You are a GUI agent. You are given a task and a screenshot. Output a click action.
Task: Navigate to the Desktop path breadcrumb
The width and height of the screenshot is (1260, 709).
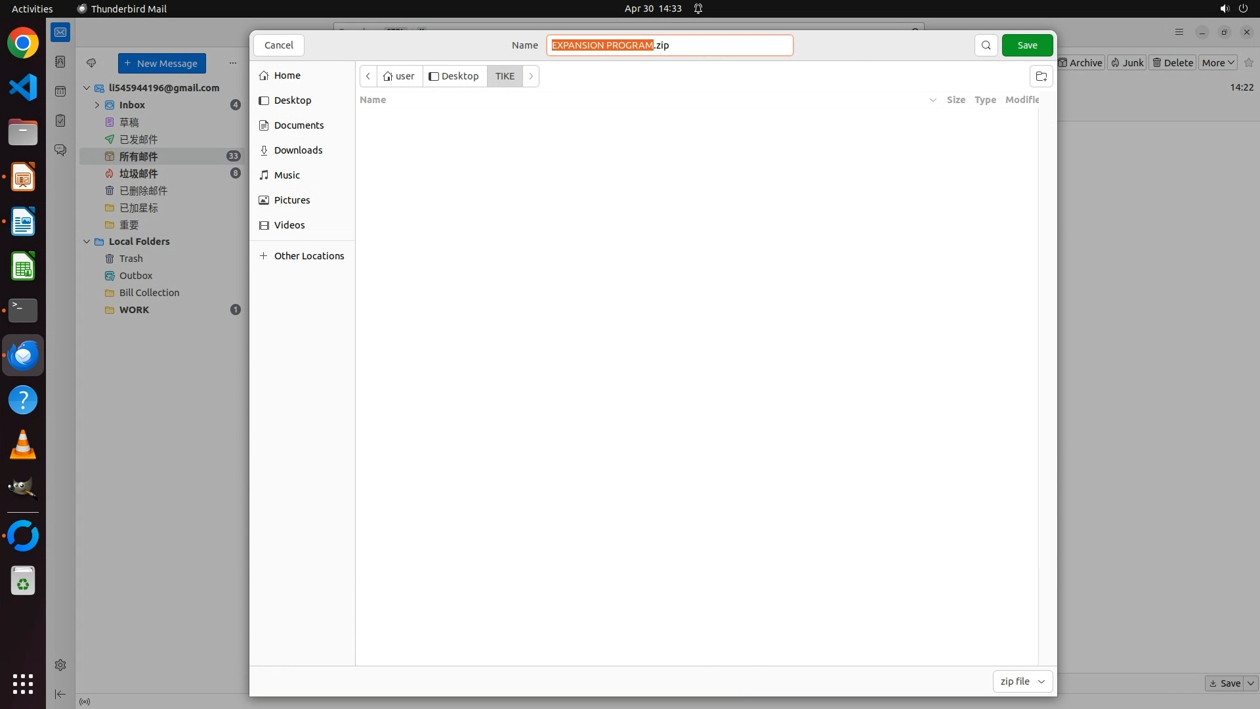click(x=454, y=76)
